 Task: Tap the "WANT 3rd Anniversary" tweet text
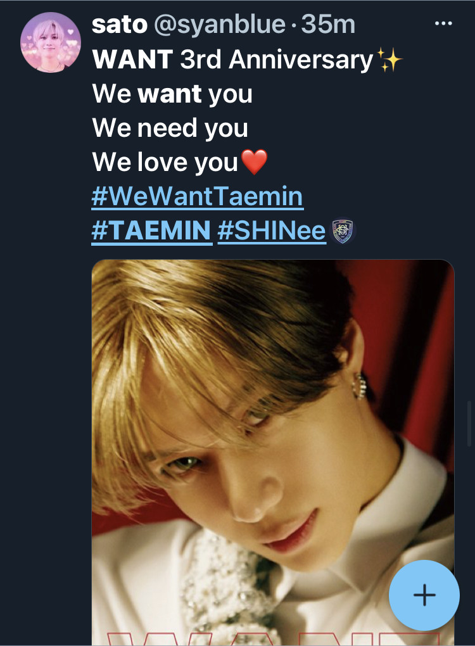tap(233, 60)
